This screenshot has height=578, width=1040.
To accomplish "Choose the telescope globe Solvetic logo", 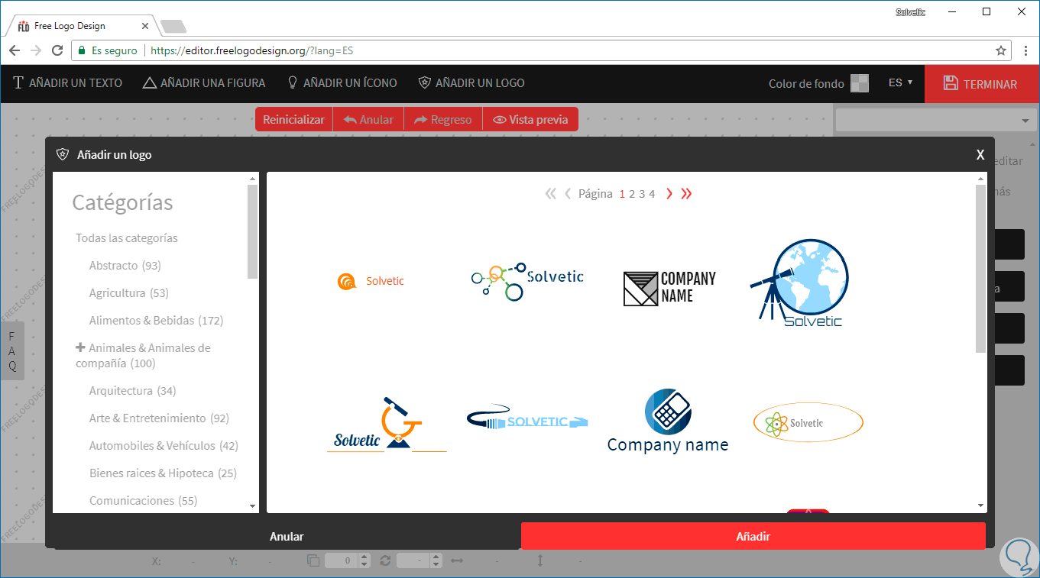I will click(x=799, y=284).
